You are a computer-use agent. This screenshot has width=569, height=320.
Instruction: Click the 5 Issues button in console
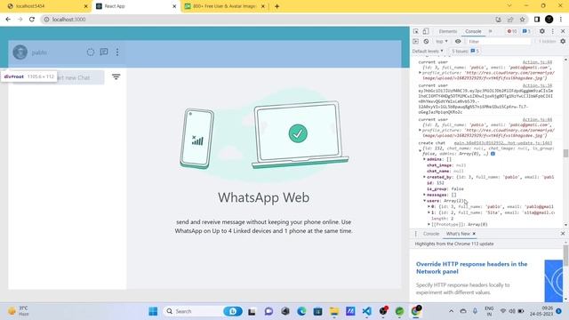pyautogui.click(x=465, y=52)
